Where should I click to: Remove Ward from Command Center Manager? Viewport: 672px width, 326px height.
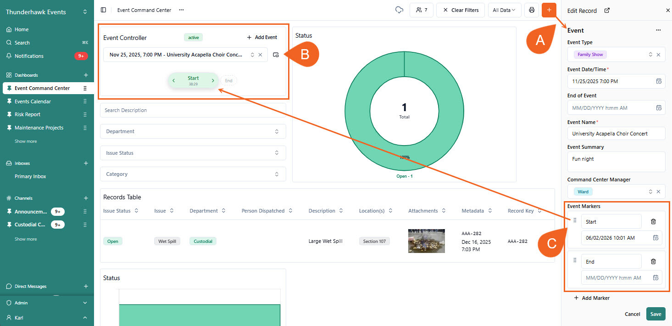(x=658, y=191)
